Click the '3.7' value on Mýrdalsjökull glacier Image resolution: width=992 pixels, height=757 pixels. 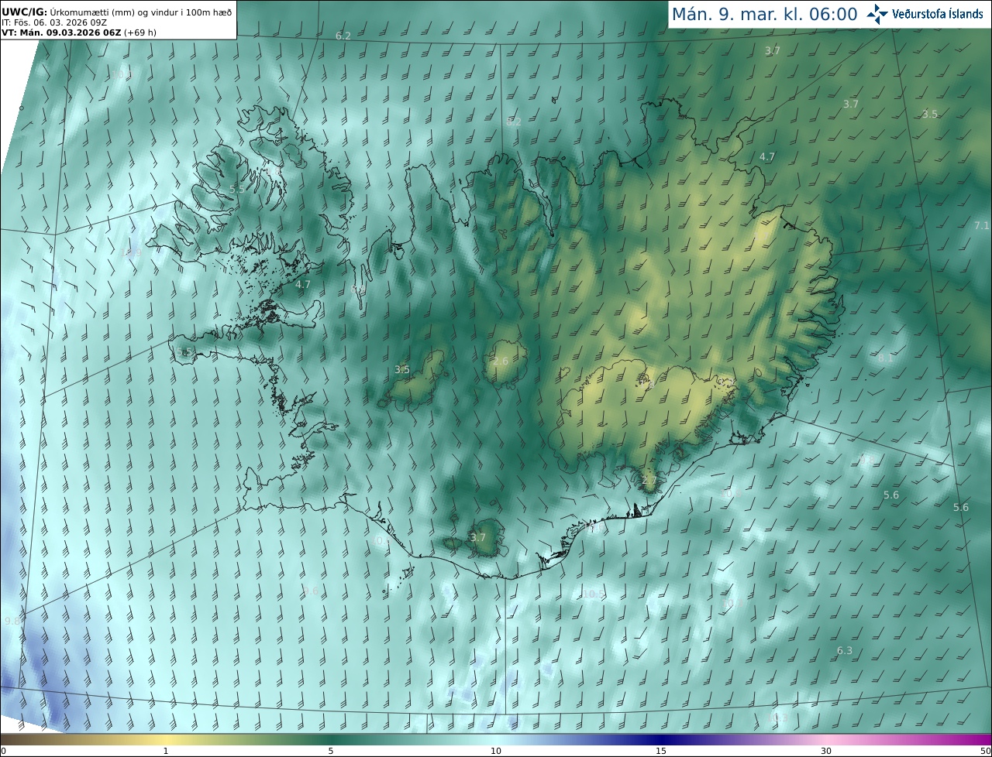478,537
